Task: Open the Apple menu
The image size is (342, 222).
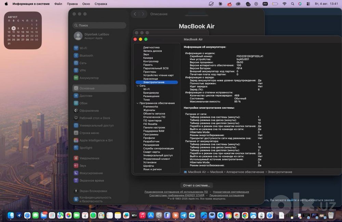Action: pos(6,4)
